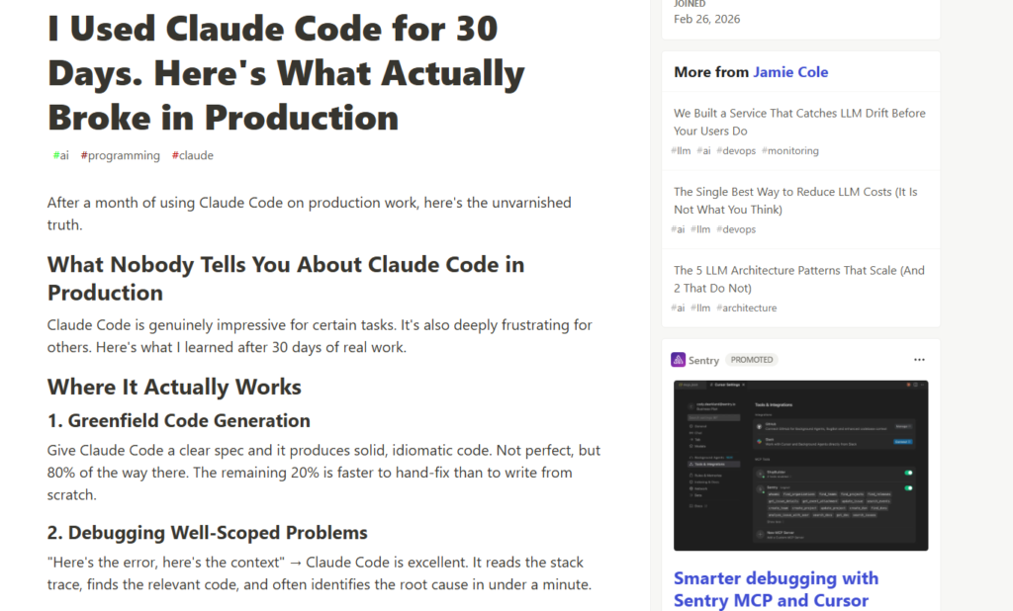The image size is (1013, 611).
Task: Click the Greenfield Code Generation heading
Action: click(179, 420)
